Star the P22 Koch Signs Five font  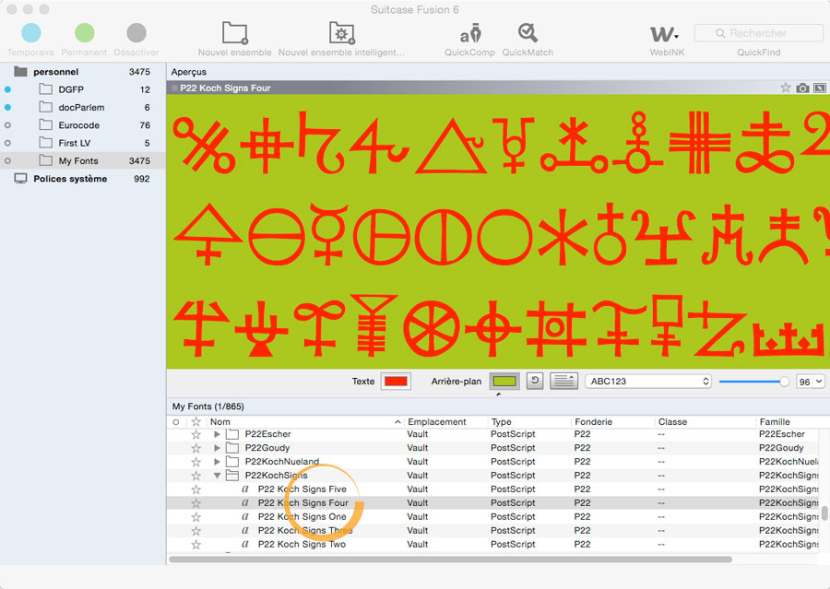pos(196,489)
